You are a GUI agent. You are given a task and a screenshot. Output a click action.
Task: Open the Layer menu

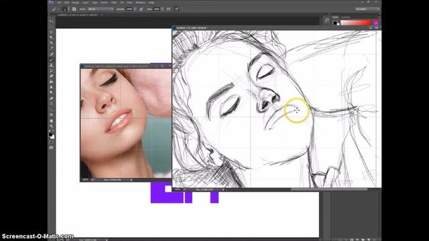(x=86, y=3)
